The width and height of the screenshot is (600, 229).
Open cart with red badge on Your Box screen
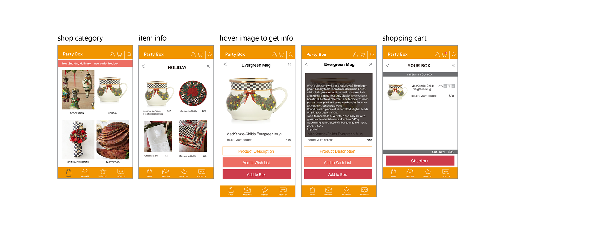[x=444, y=54]
